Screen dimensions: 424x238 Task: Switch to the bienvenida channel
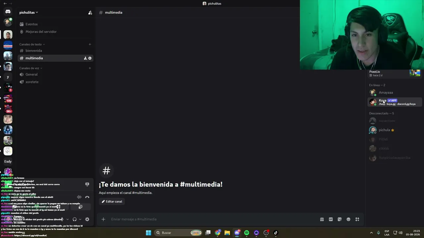pos(55,51)
